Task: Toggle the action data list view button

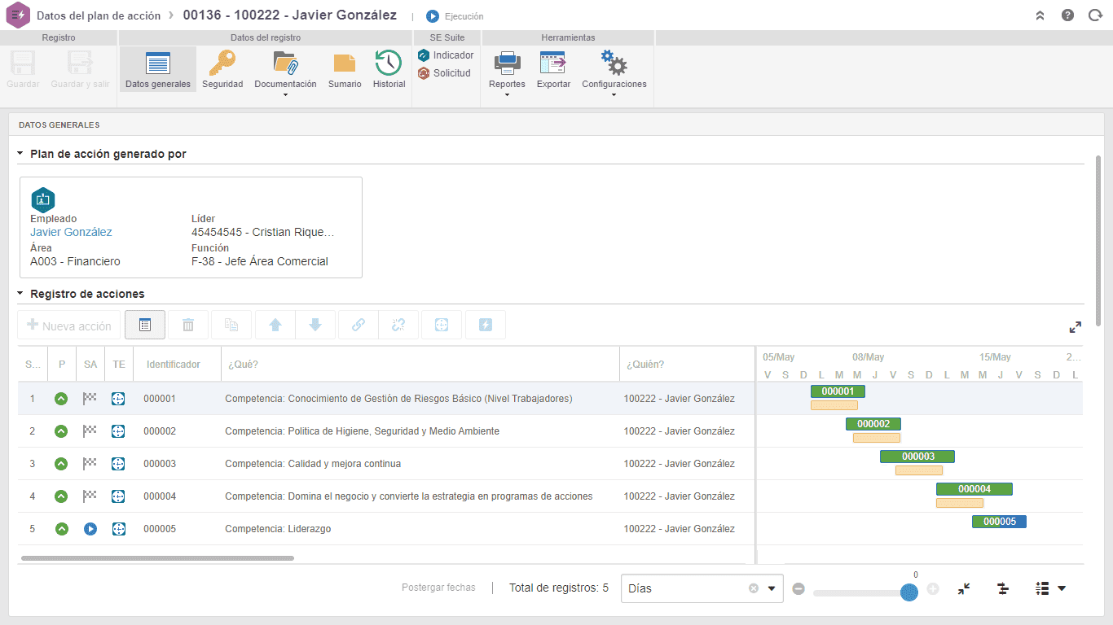Action: click(x=145, y=326)
